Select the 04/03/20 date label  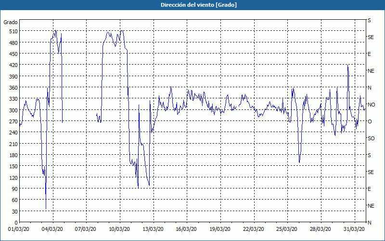pos(52,229)
